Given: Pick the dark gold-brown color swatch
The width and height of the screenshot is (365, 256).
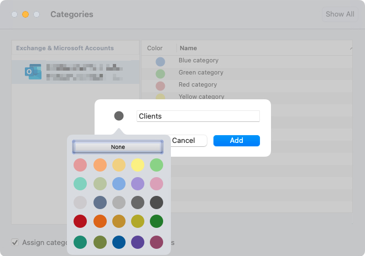Looking at the screenshot, I should click(119, 221).
